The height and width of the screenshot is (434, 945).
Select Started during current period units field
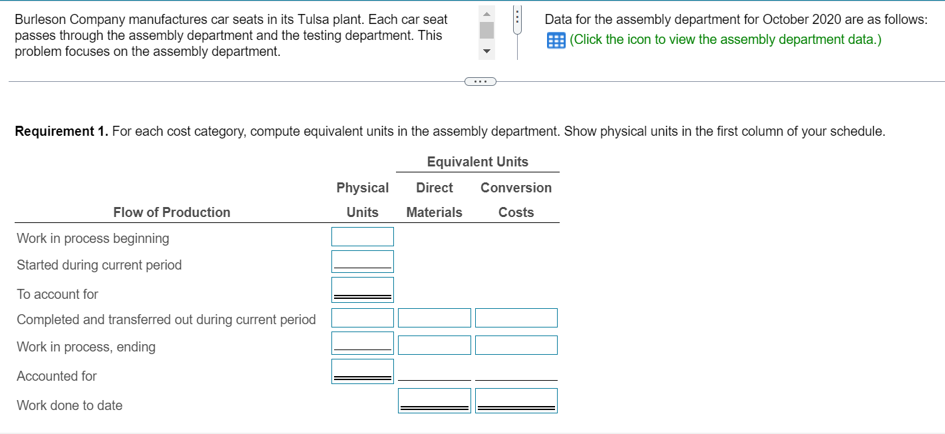click(363, 261)
